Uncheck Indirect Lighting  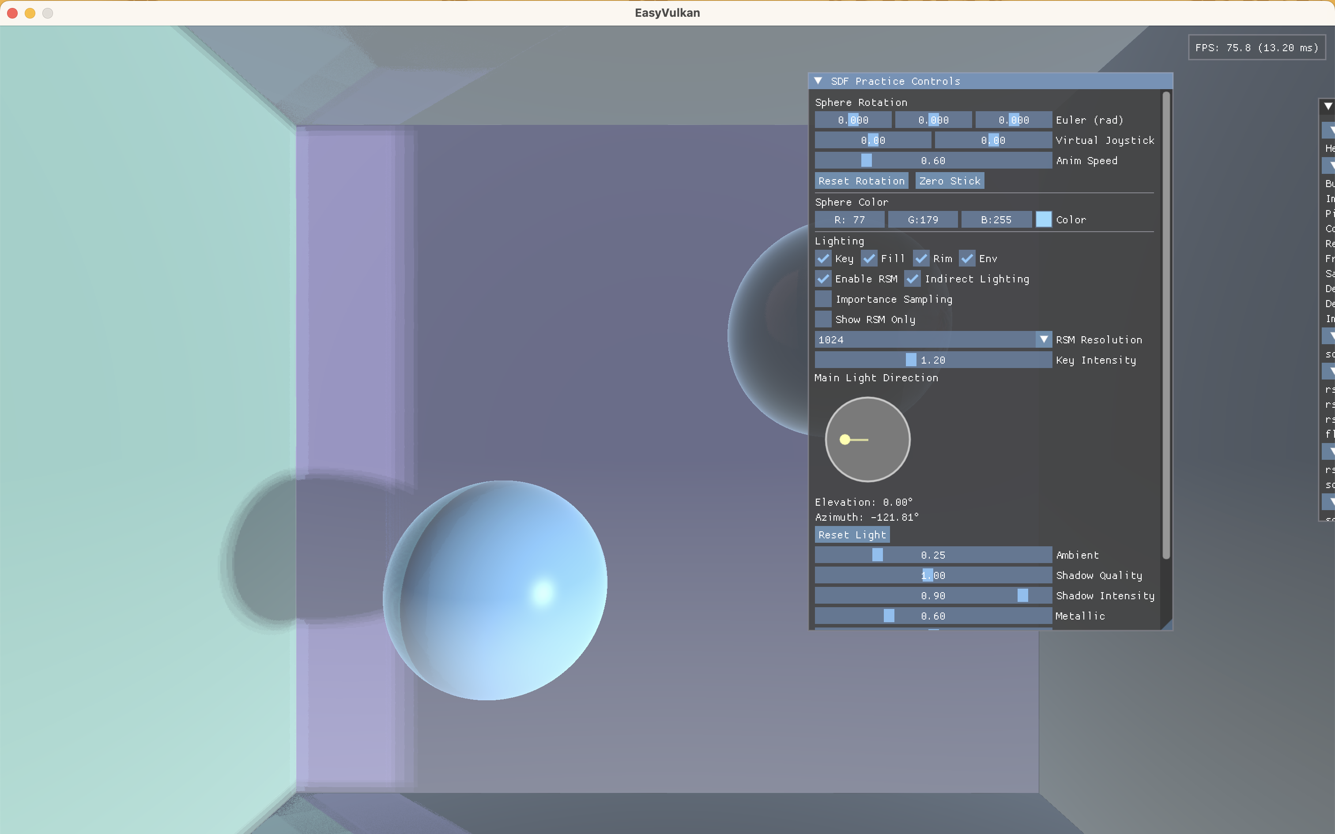[913, 279]
